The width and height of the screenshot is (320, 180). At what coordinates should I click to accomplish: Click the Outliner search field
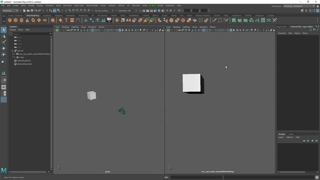tap(30, 34)
